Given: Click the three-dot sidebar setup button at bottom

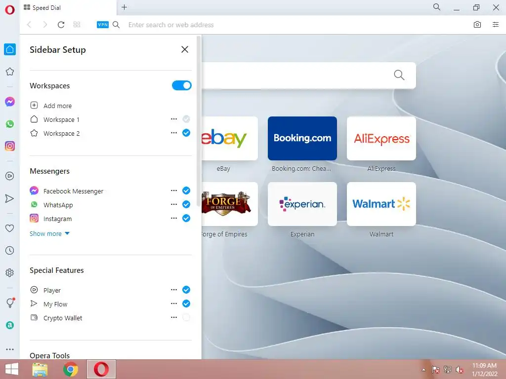Looking at the screenshot, I should (10, 349).
